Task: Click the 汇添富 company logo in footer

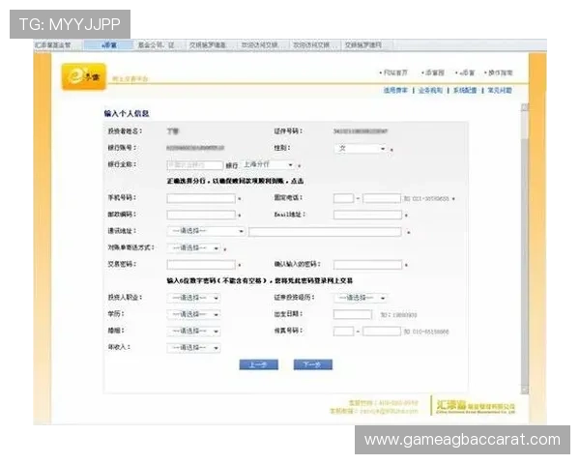Action: tap(476, 406)
